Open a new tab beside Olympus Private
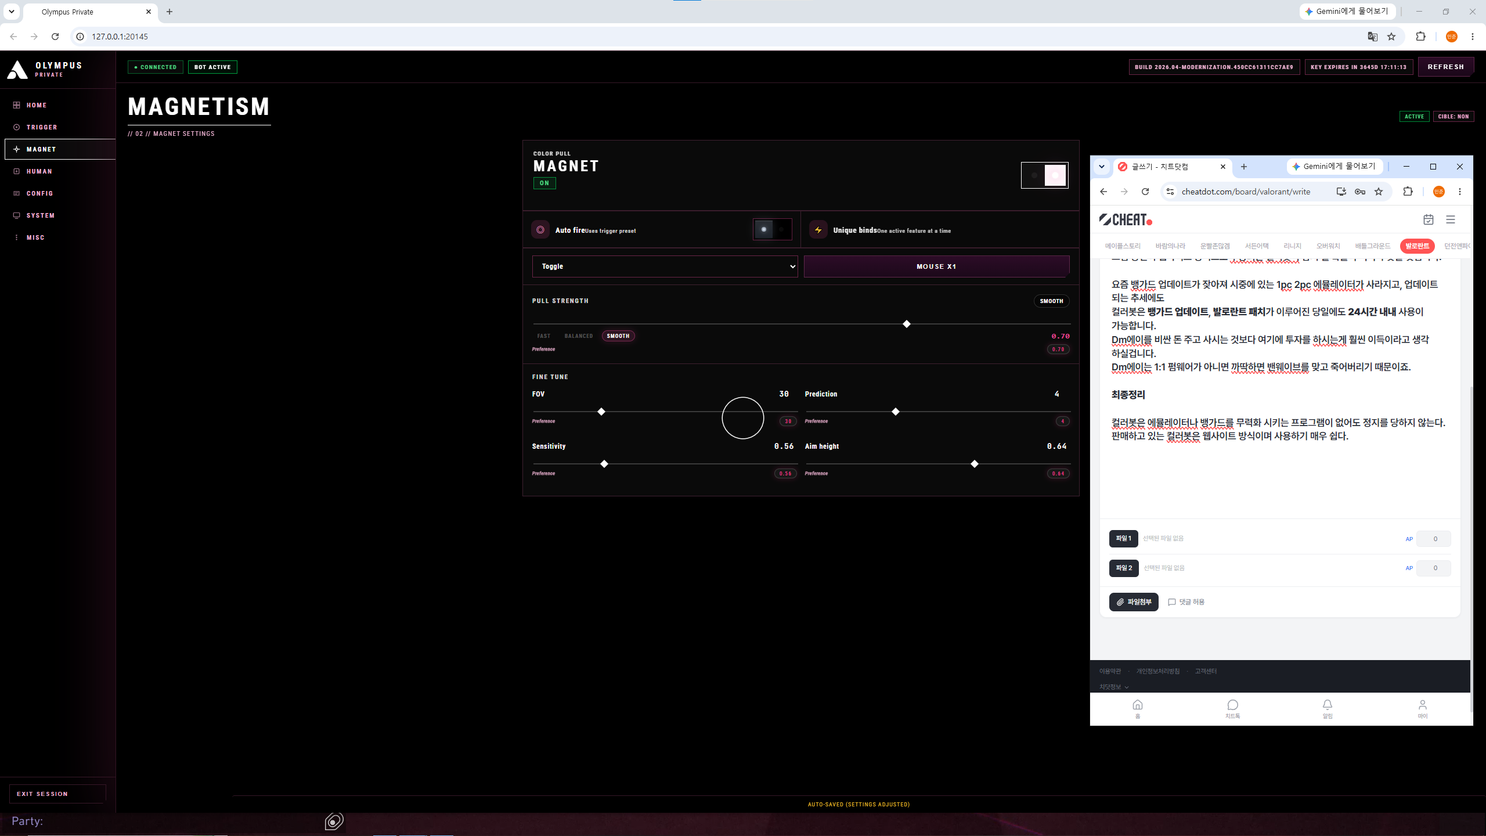 [169, 12]
